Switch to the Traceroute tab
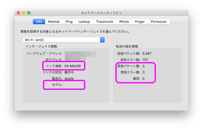Viewport: 203px width, 130px height. (x=105, y=22)
